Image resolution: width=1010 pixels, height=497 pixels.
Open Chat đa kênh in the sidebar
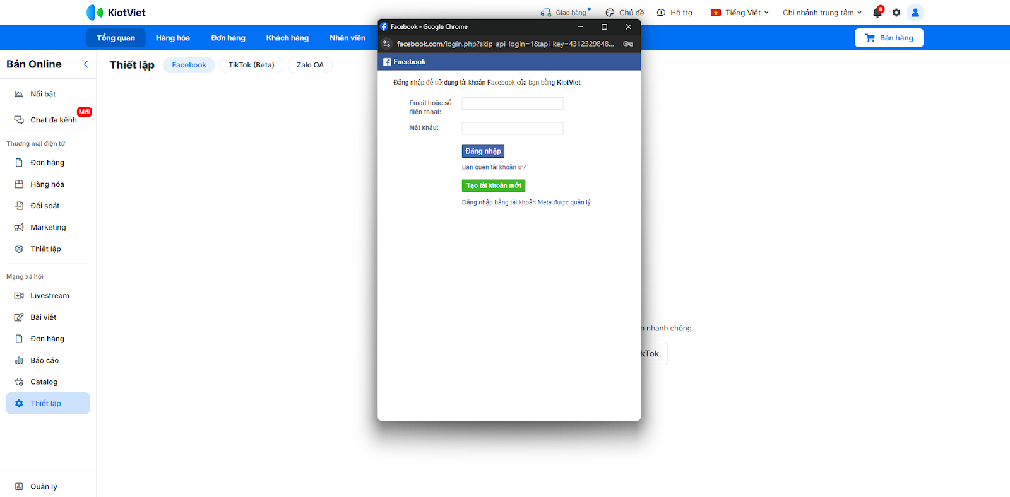click(48, 120)
